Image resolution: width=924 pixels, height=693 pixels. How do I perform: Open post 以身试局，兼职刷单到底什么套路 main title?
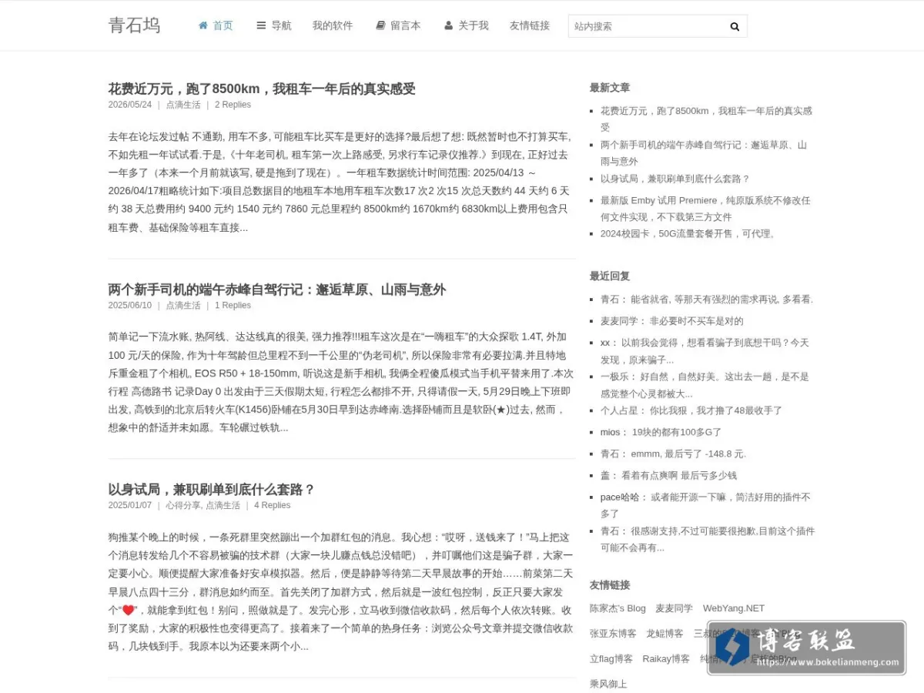(212, 490)
